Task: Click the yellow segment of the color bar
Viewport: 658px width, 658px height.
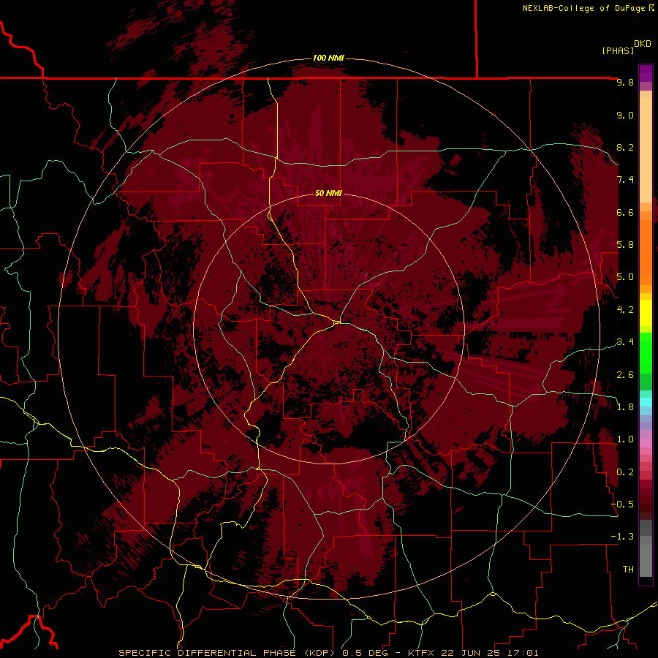Action: point(646,313)
